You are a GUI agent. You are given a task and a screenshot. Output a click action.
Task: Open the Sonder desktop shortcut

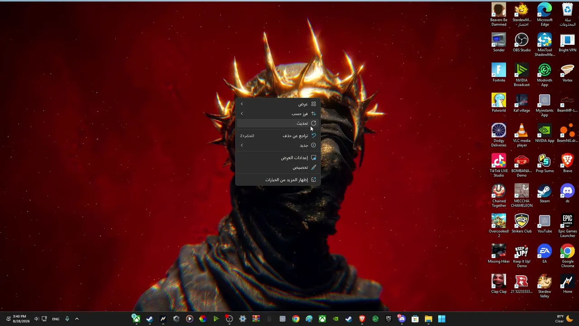click(499, 43)
